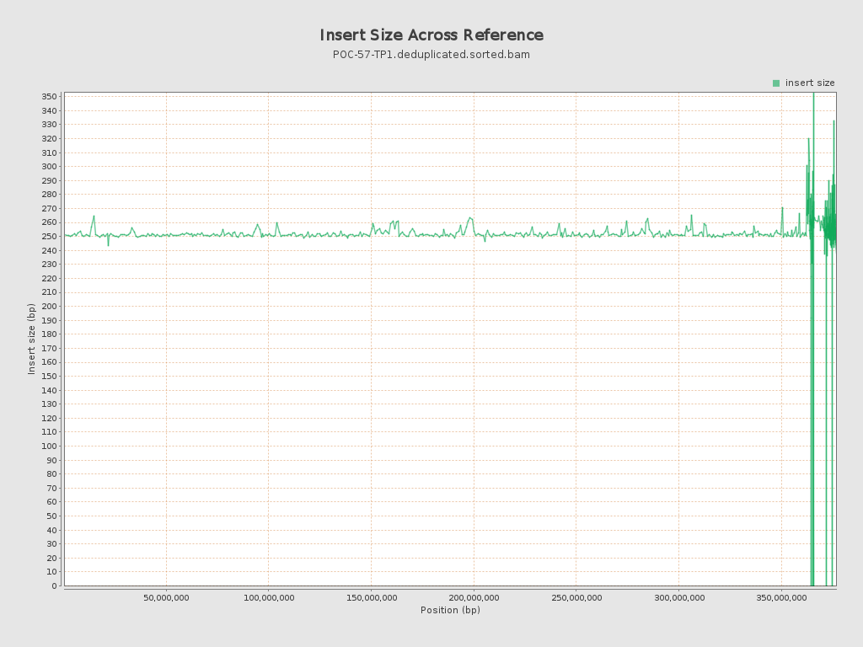Image resolution: width=863 pixels, height=647 pixels.
Task: Click the subtitle POC-57-TP1.deduplicated.sorted.bam
Action: (431, 55)
